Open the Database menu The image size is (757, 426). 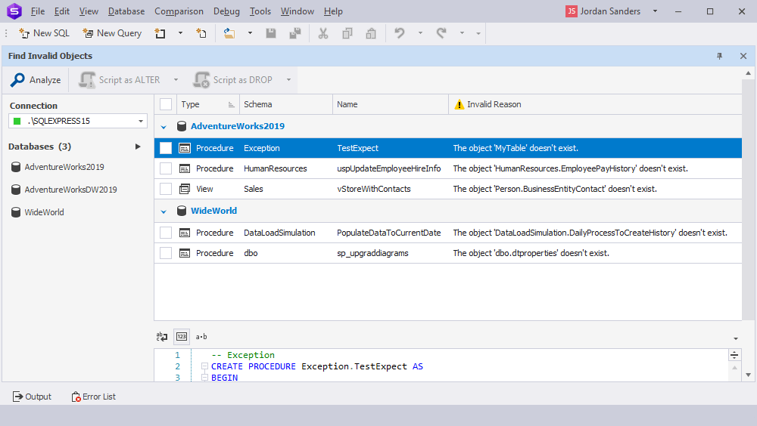[126, 11]
